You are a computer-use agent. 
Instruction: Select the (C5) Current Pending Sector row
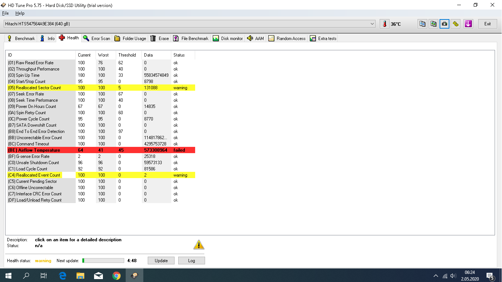[x=101, y=181]
